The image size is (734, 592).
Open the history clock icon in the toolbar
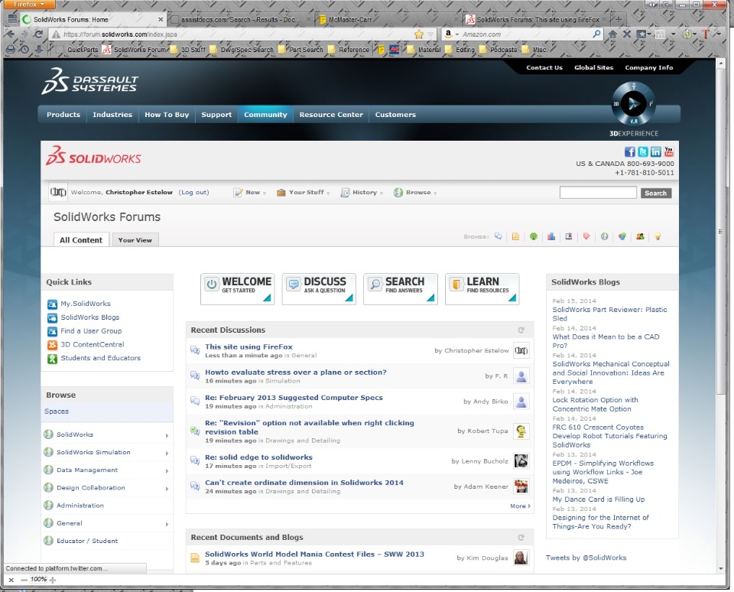point(24,49)
